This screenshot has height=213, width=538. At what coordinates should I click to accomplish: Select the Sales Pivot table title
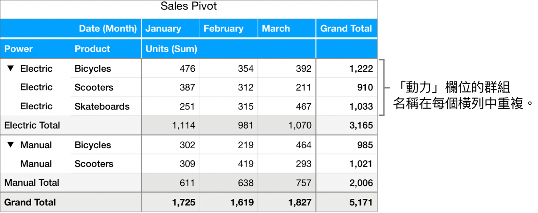point(188,7)
